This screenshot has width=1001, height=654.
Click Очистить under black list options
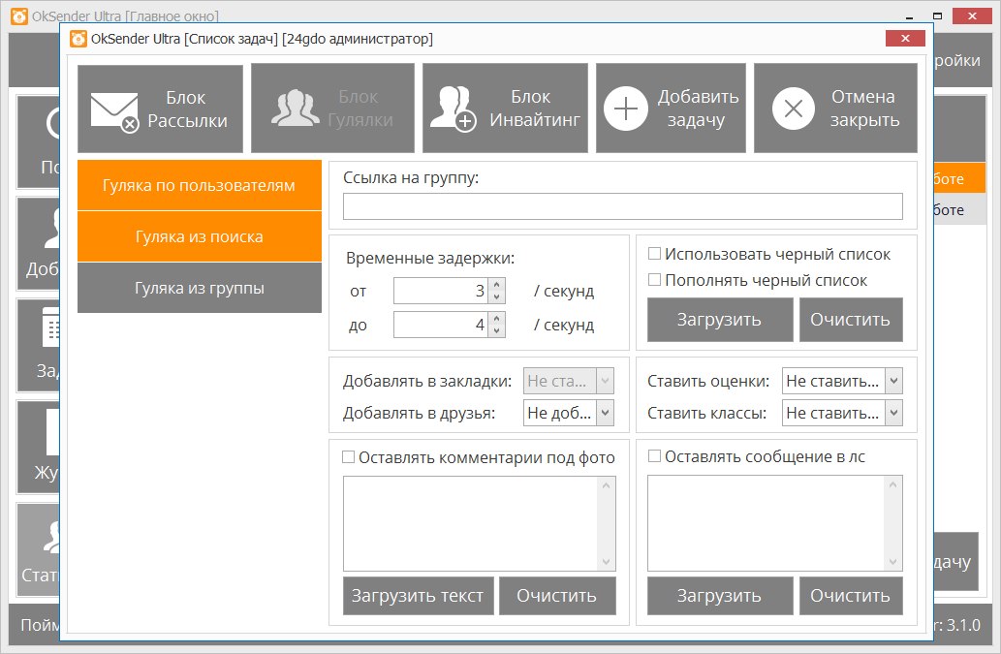click(x=850, y=320)
